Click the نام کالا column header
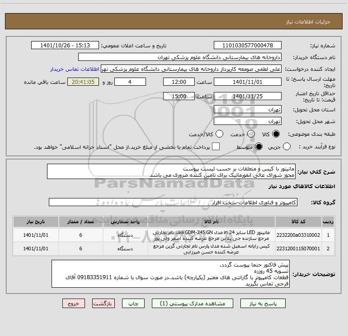This screenshot has width=348, height=336. (x=212, y=222)
